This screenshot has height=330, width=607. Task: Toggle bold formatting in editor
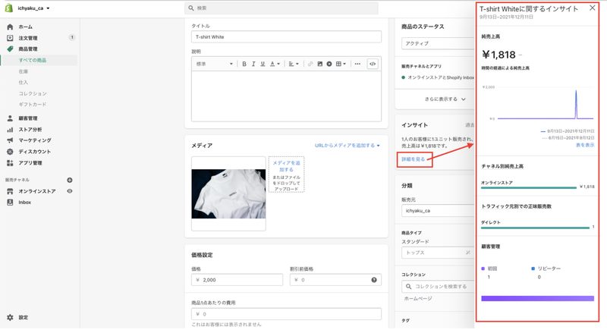[x=244, y=64]
